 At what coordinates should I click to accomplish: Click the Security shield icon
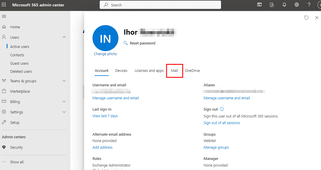point(4,147)
